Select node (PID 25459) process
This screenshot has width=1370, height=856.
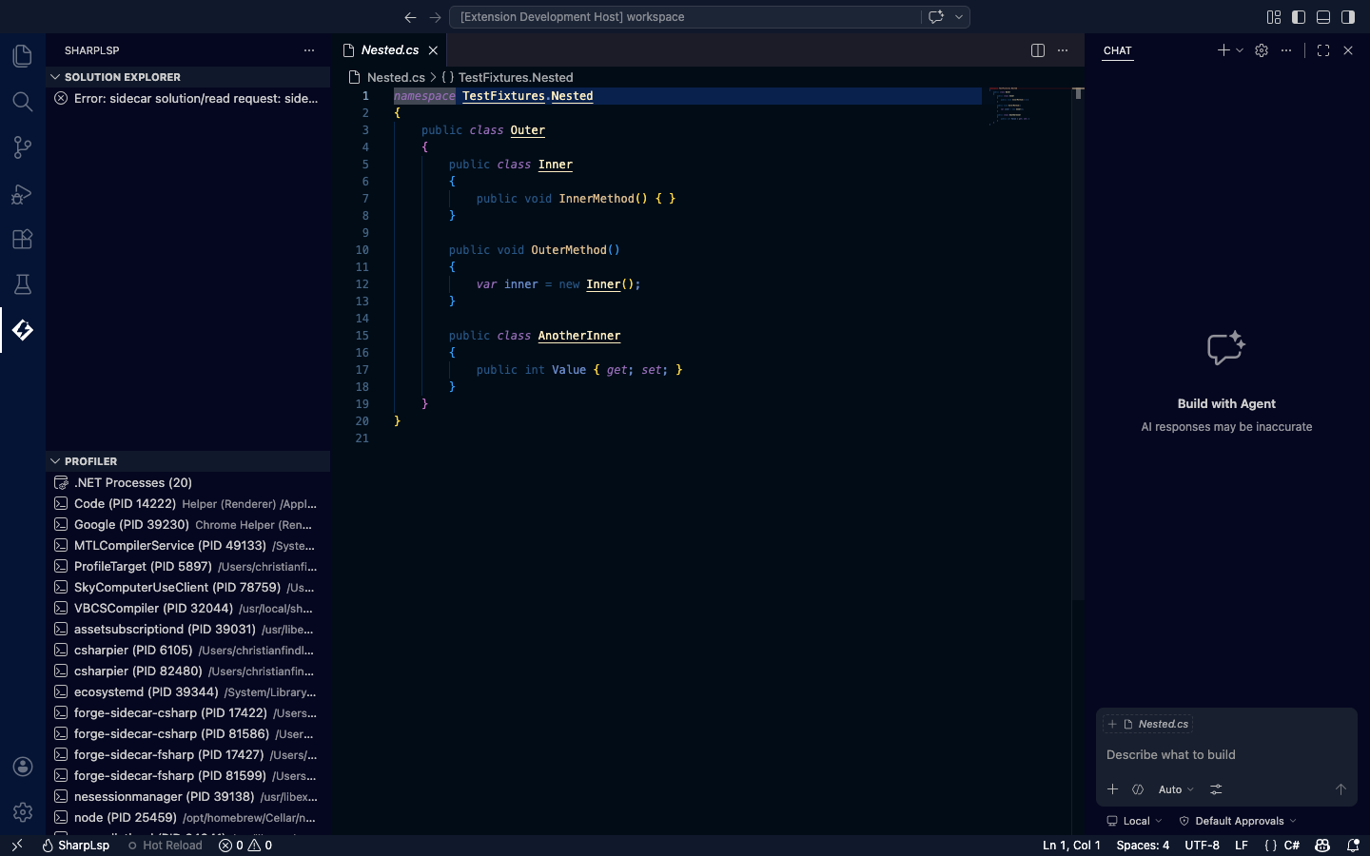coord(187,817)
